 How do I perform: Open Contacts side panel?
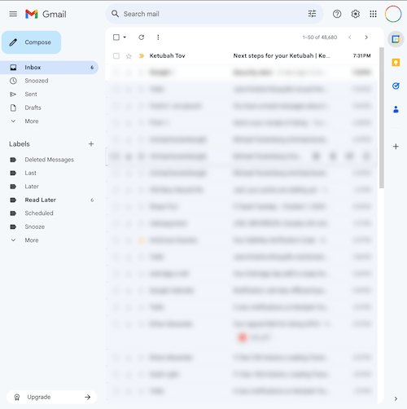(x=396, y=109)
